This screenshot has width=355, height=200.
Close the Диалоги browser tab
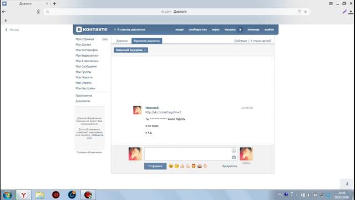click(47, 4)
